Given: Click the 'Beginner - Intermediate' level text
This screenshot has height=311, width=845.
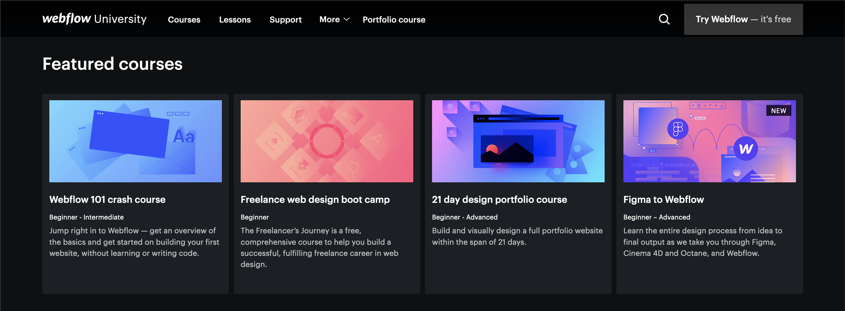Looking at the screenshot, I should coord(86,217).
